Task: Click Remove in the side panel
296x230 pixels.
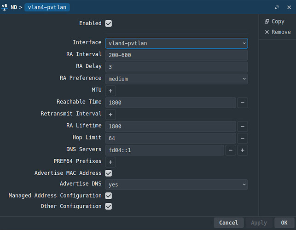Action: click(x=278, y=32)
